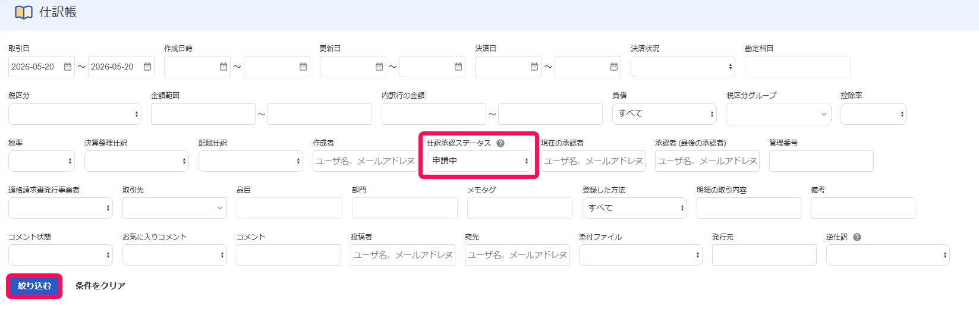This screenshot has width=979, height=312.
Task: Open the コメント状態 dropdown
Action: coord(61,255)
